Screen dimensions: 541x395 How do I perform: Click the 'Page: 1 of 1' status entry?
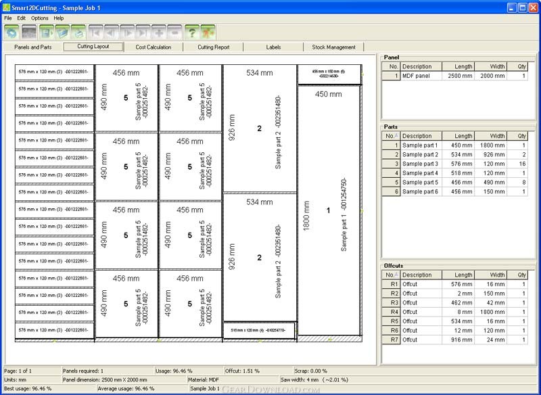coord(18,371)
